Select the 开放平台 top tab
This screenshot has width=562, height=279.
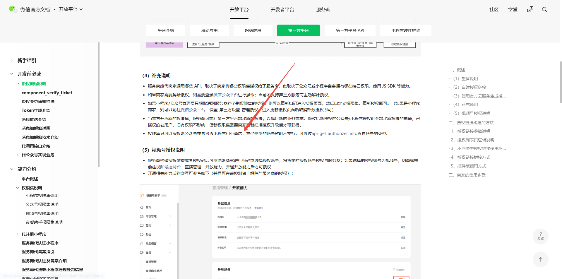pyautogui.click(x=239, y=9)
